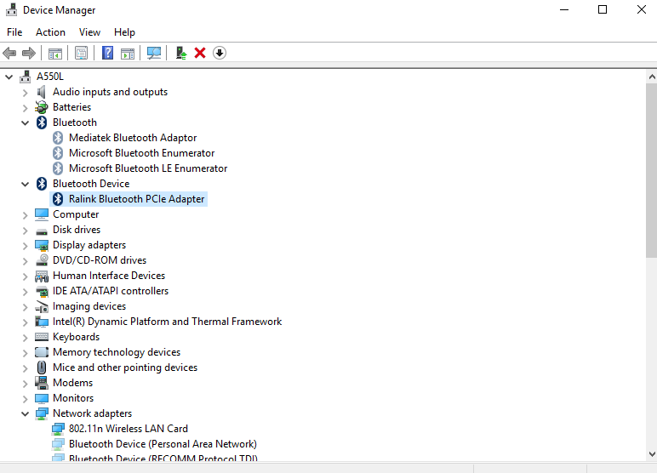Click the DVD/CD-ROM drives disc icon
Screen dimensions: 657x473
(x=42, y=260)
